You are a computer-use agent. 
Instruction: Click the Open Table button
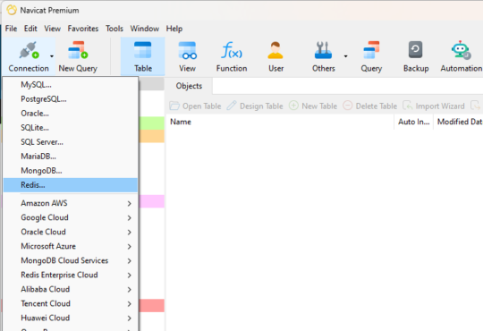(195, 106)
